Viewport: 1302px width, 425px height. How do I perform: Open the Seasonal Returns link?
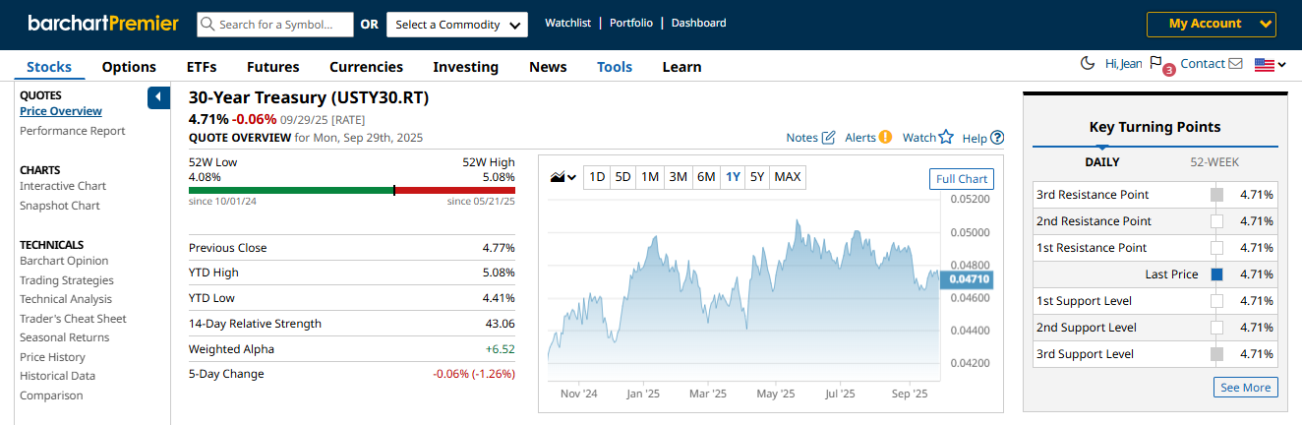click(65, 337)
